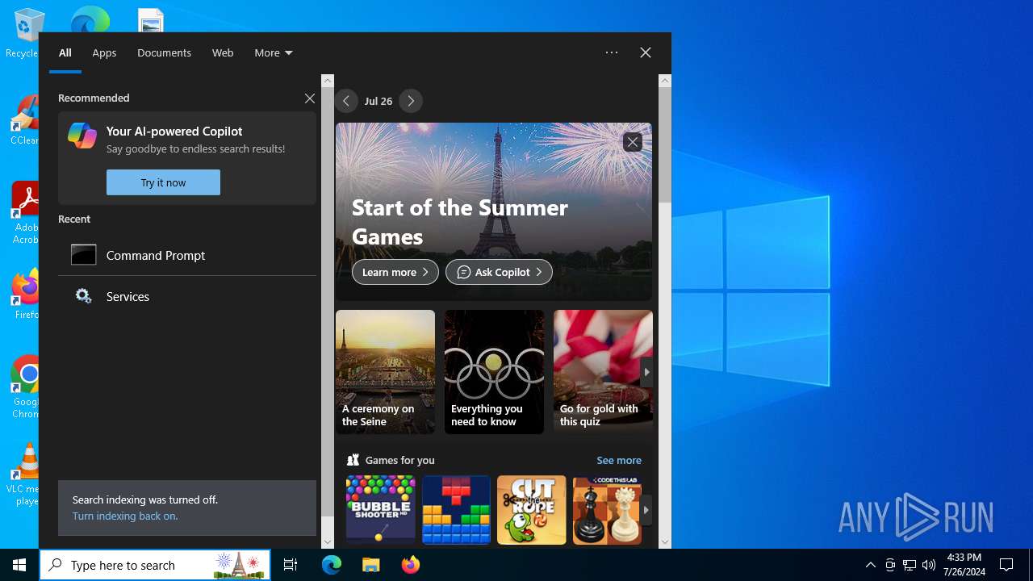Show more Summer Games story cards
This screenshot has height=581, width=1033.
pos(646,372)
